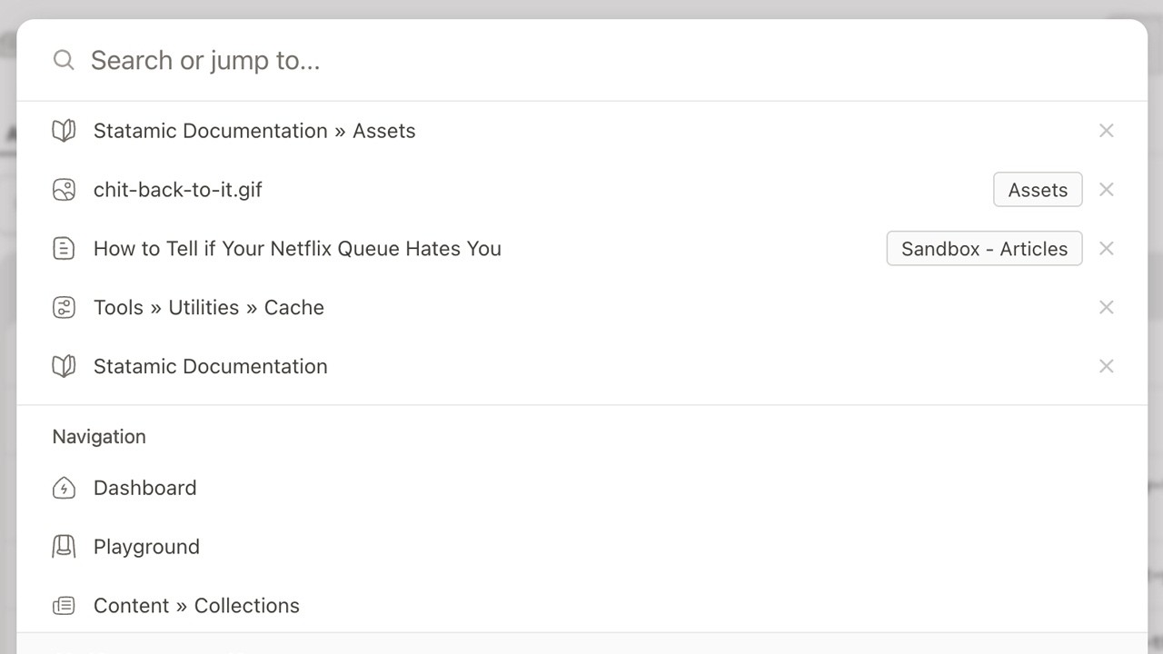Click the Playground navigation icon
Screen dimensions: 1163x654
[x=64, y=547]
